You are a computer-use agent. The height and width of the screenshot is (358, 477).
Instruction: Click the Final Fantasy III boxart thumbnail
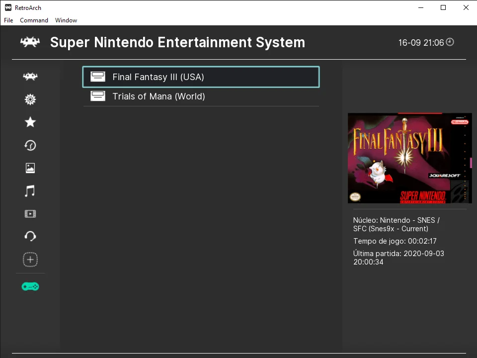(410, 158)
